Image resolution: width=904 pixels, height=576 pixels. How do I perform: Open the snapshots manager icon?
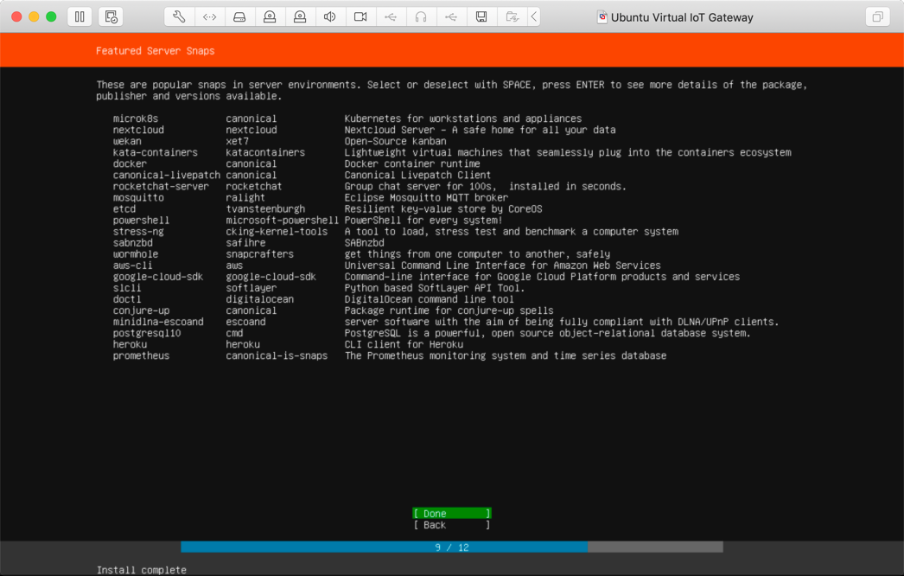pyautogui.click(x=111, y=16)
